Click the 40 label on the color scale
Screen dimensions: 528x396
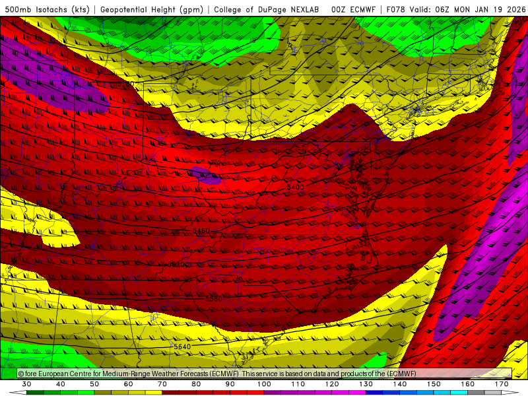pos(61,384)
